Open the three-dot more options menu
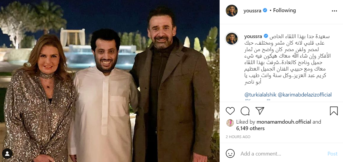The height and width of the screenshot is (162, 343). click(x=334, y=11)
